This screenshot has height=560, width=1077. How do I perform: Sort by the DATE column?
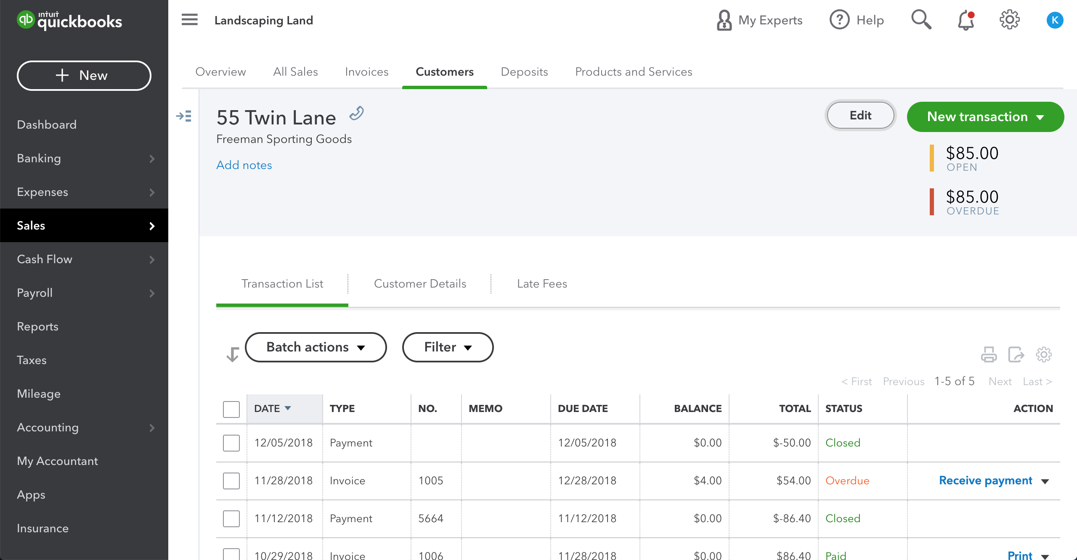(x=285, y=409)
